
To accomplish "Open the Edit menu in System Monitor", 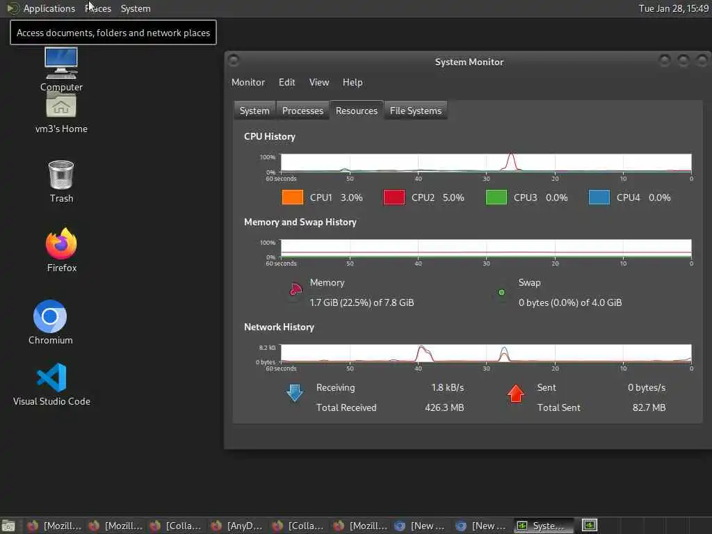I will [286, 82].
